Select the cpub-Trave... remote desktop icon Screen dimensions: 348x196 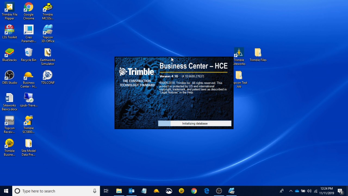(x=29, y=100)
